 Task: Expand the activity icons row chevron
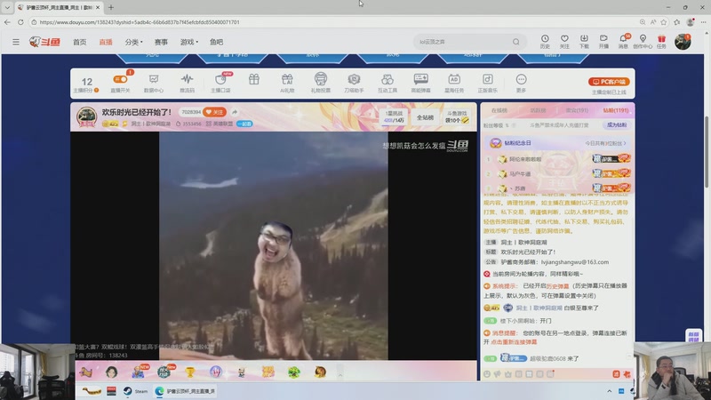(340, 373)
